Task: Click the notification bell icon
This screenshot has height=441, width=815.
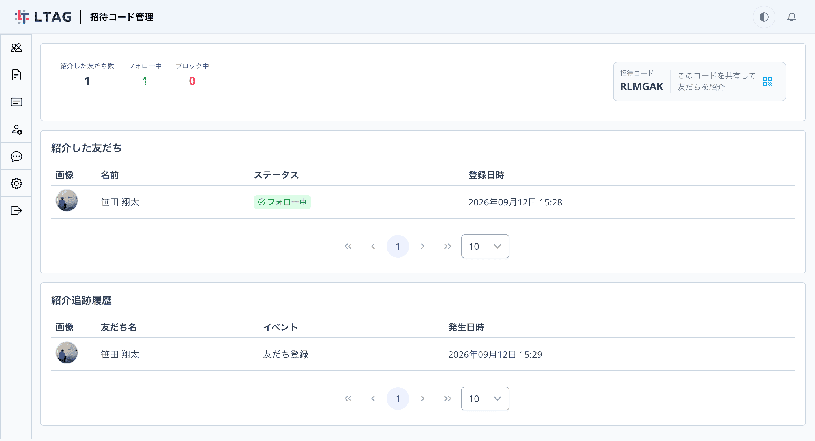Action: (792, 17)
